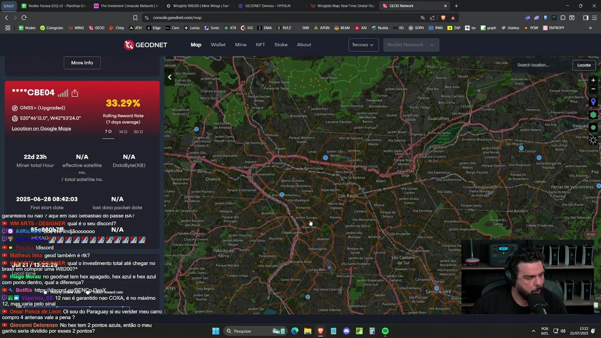Reload the current page
The height and width of the screenshot is (338, 601).
(x=24, y=17)
